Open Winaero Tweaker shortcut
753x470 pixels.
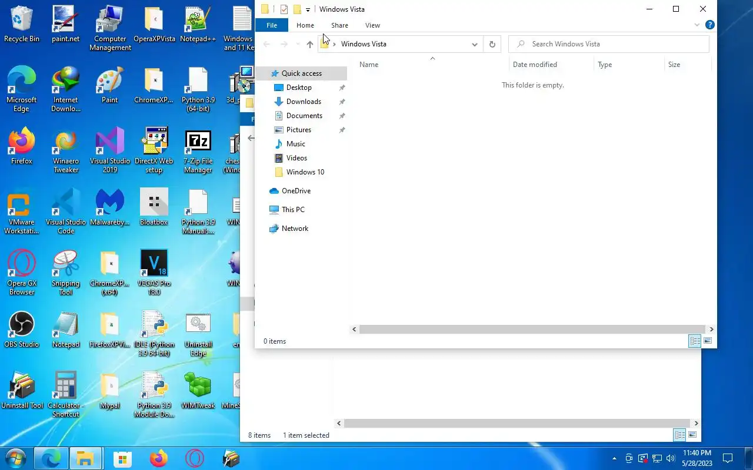coord(65,151)
